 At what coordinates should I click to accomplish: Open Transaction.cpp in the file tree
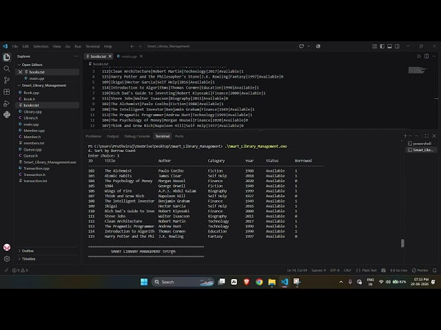point(37,168)
